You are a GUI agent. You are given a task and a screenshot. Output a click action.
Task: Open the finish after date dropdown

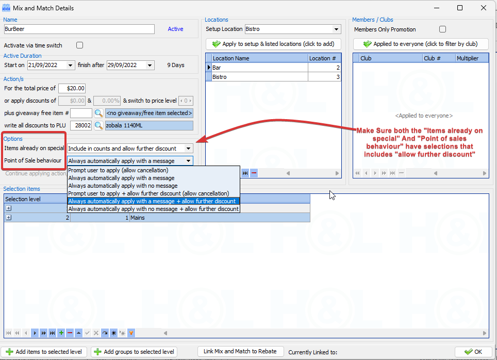click(x=150, y=66)
